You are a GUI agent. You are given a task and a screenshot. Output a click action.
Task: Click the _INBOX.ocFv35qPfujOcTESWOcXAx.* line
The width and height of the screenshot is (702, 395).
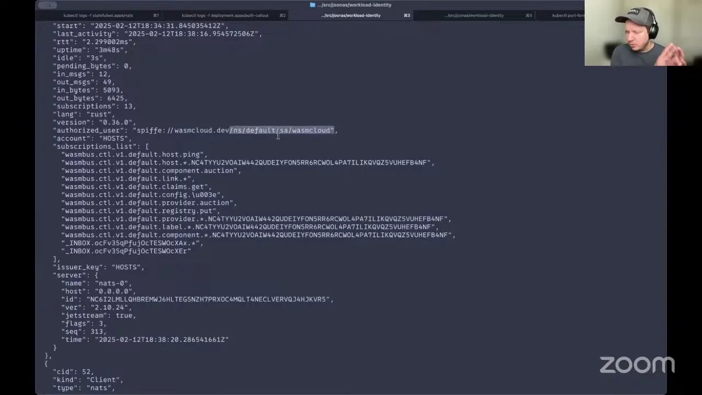click(x=132, y=243)
